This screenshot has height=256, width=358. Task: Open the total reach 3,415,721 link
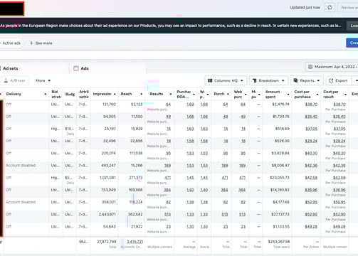point(135,242)
